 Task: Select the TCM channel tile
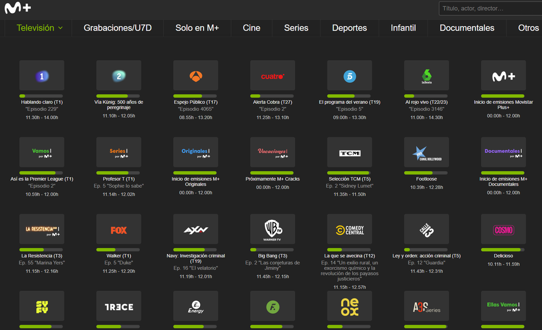[x=350, y=153]
